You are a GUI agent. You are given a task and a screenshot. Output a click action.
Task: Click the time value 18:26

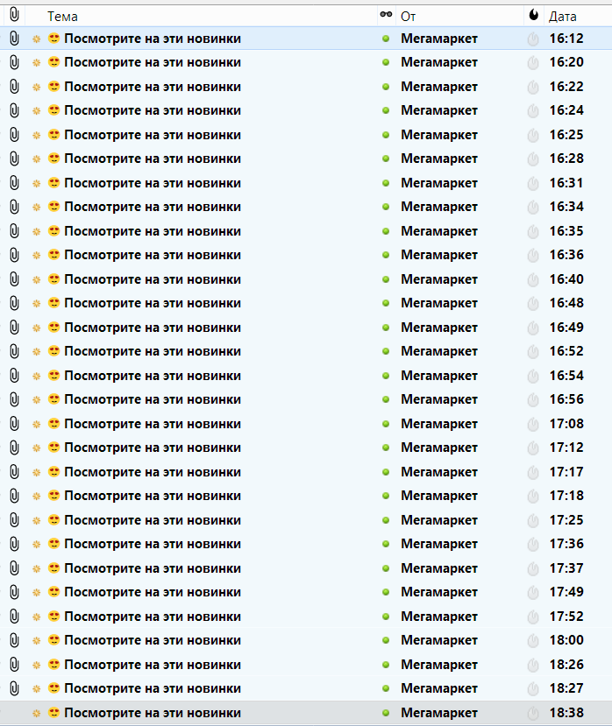[566, 665]
